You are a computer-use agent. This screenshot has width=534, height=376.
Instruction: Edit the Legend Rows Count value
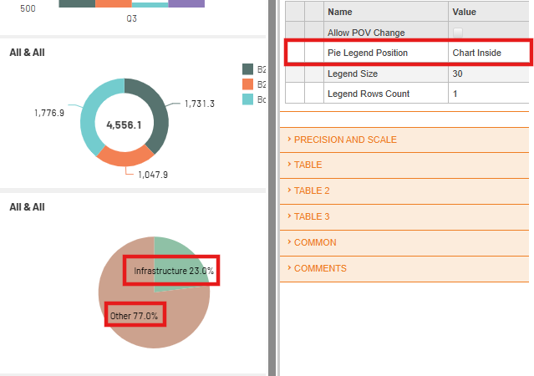coord(488,94)
